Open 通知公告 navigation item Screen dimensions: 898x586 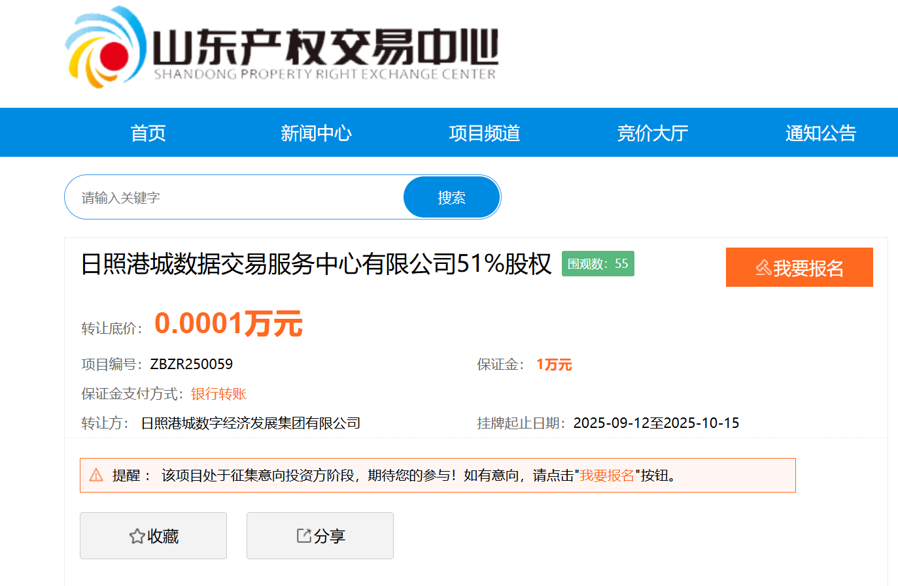821,133
